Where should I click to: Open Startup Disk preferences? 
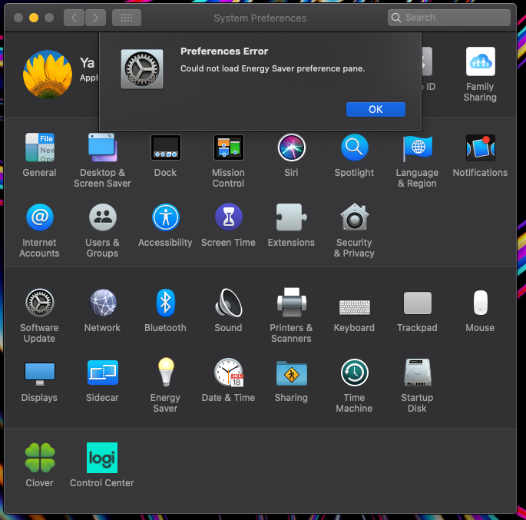tap(417, 373)
